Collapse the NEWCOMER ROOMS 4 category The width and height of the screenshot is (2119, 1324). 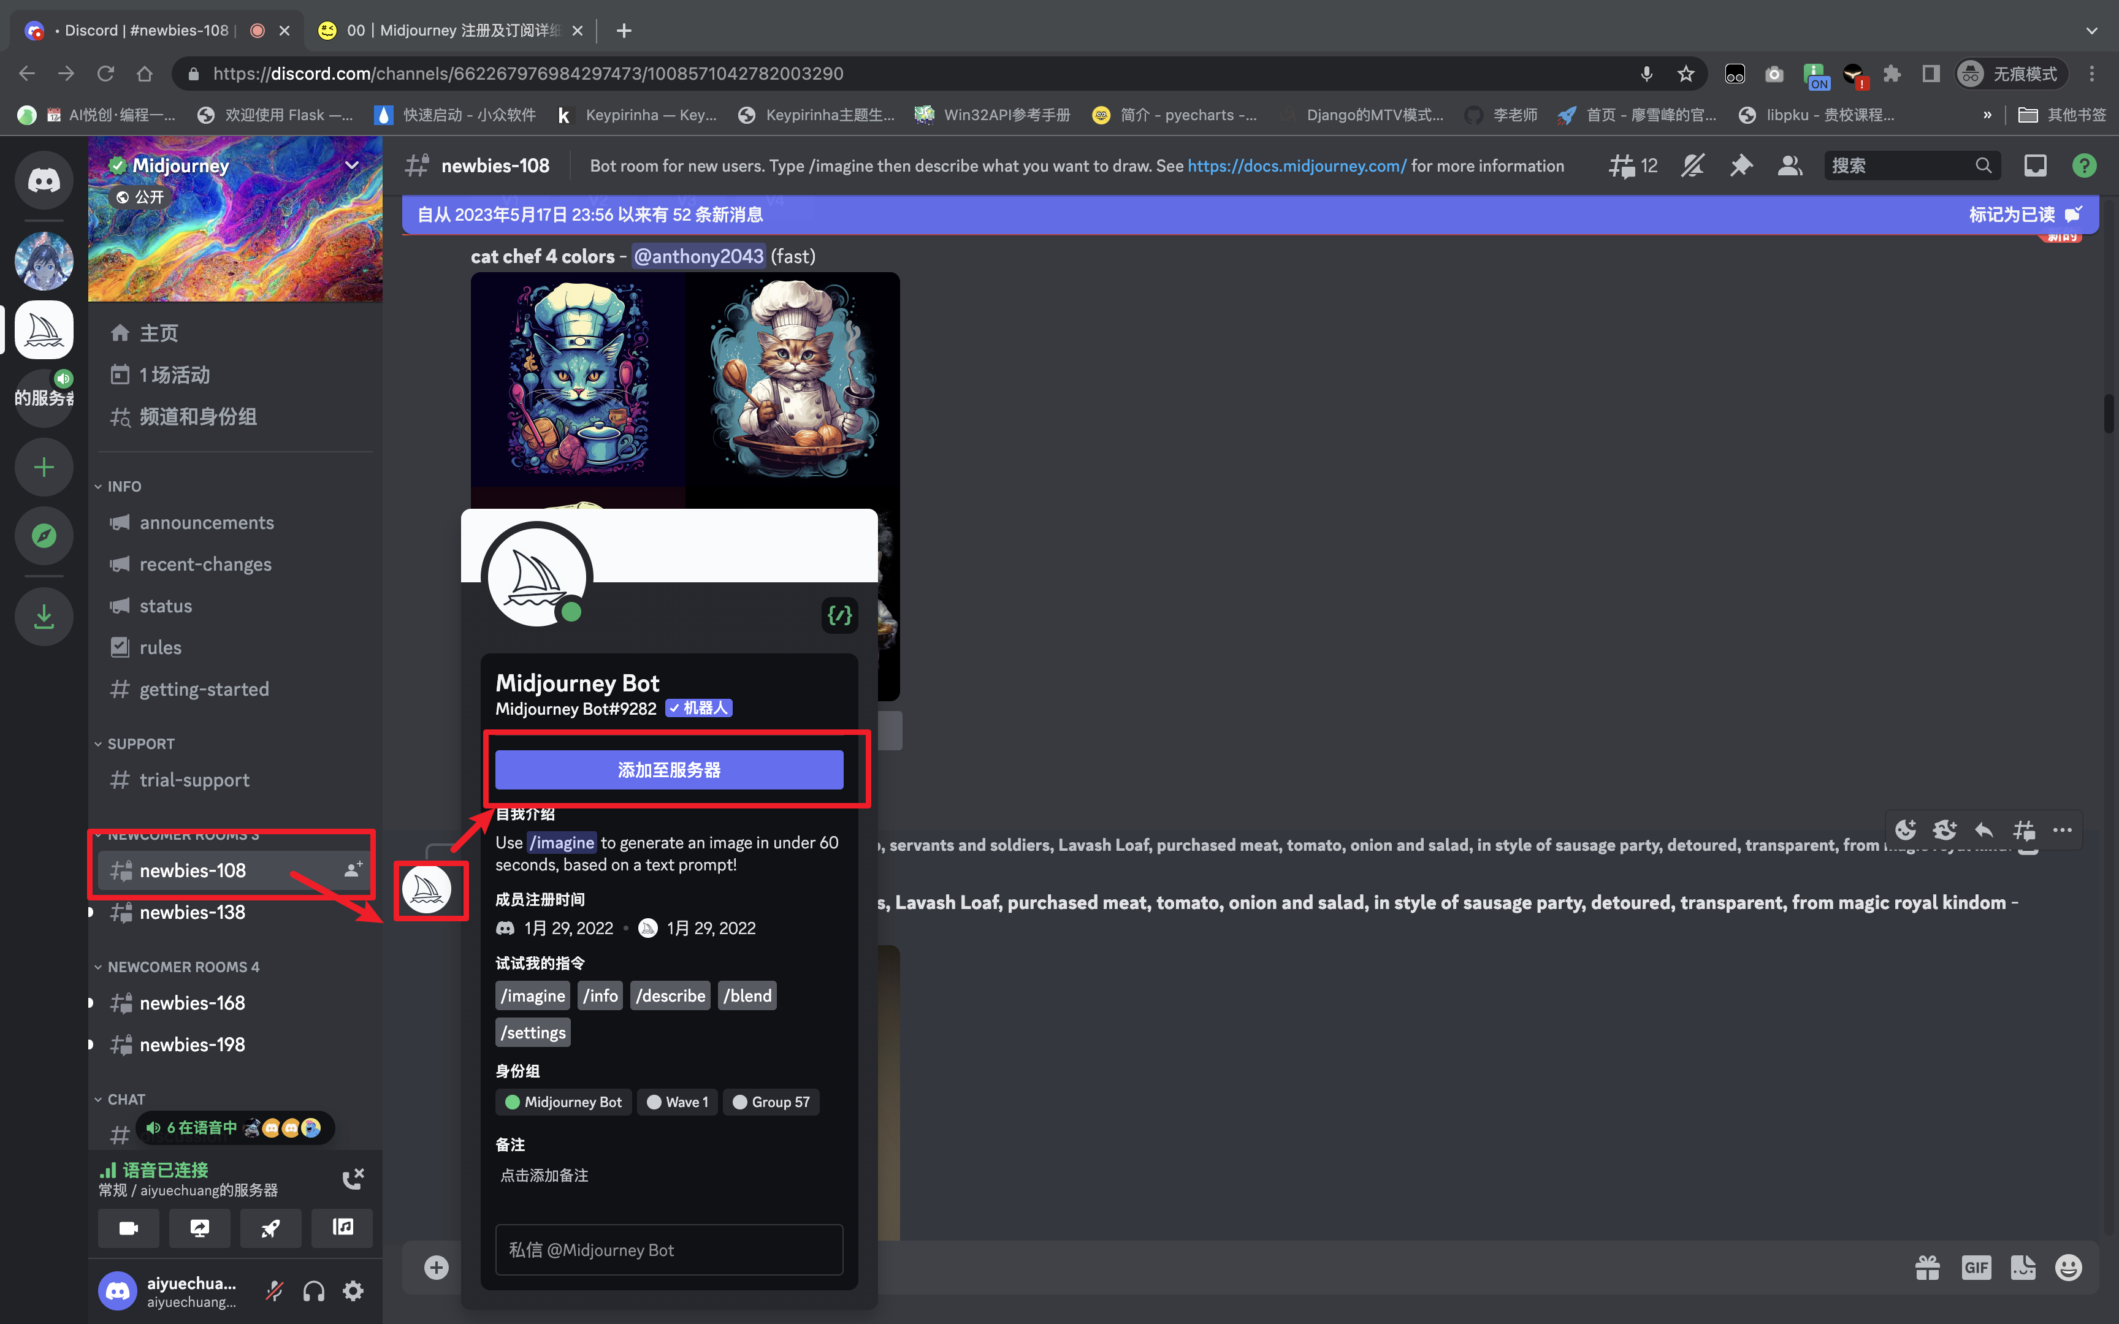click(176, 967)
